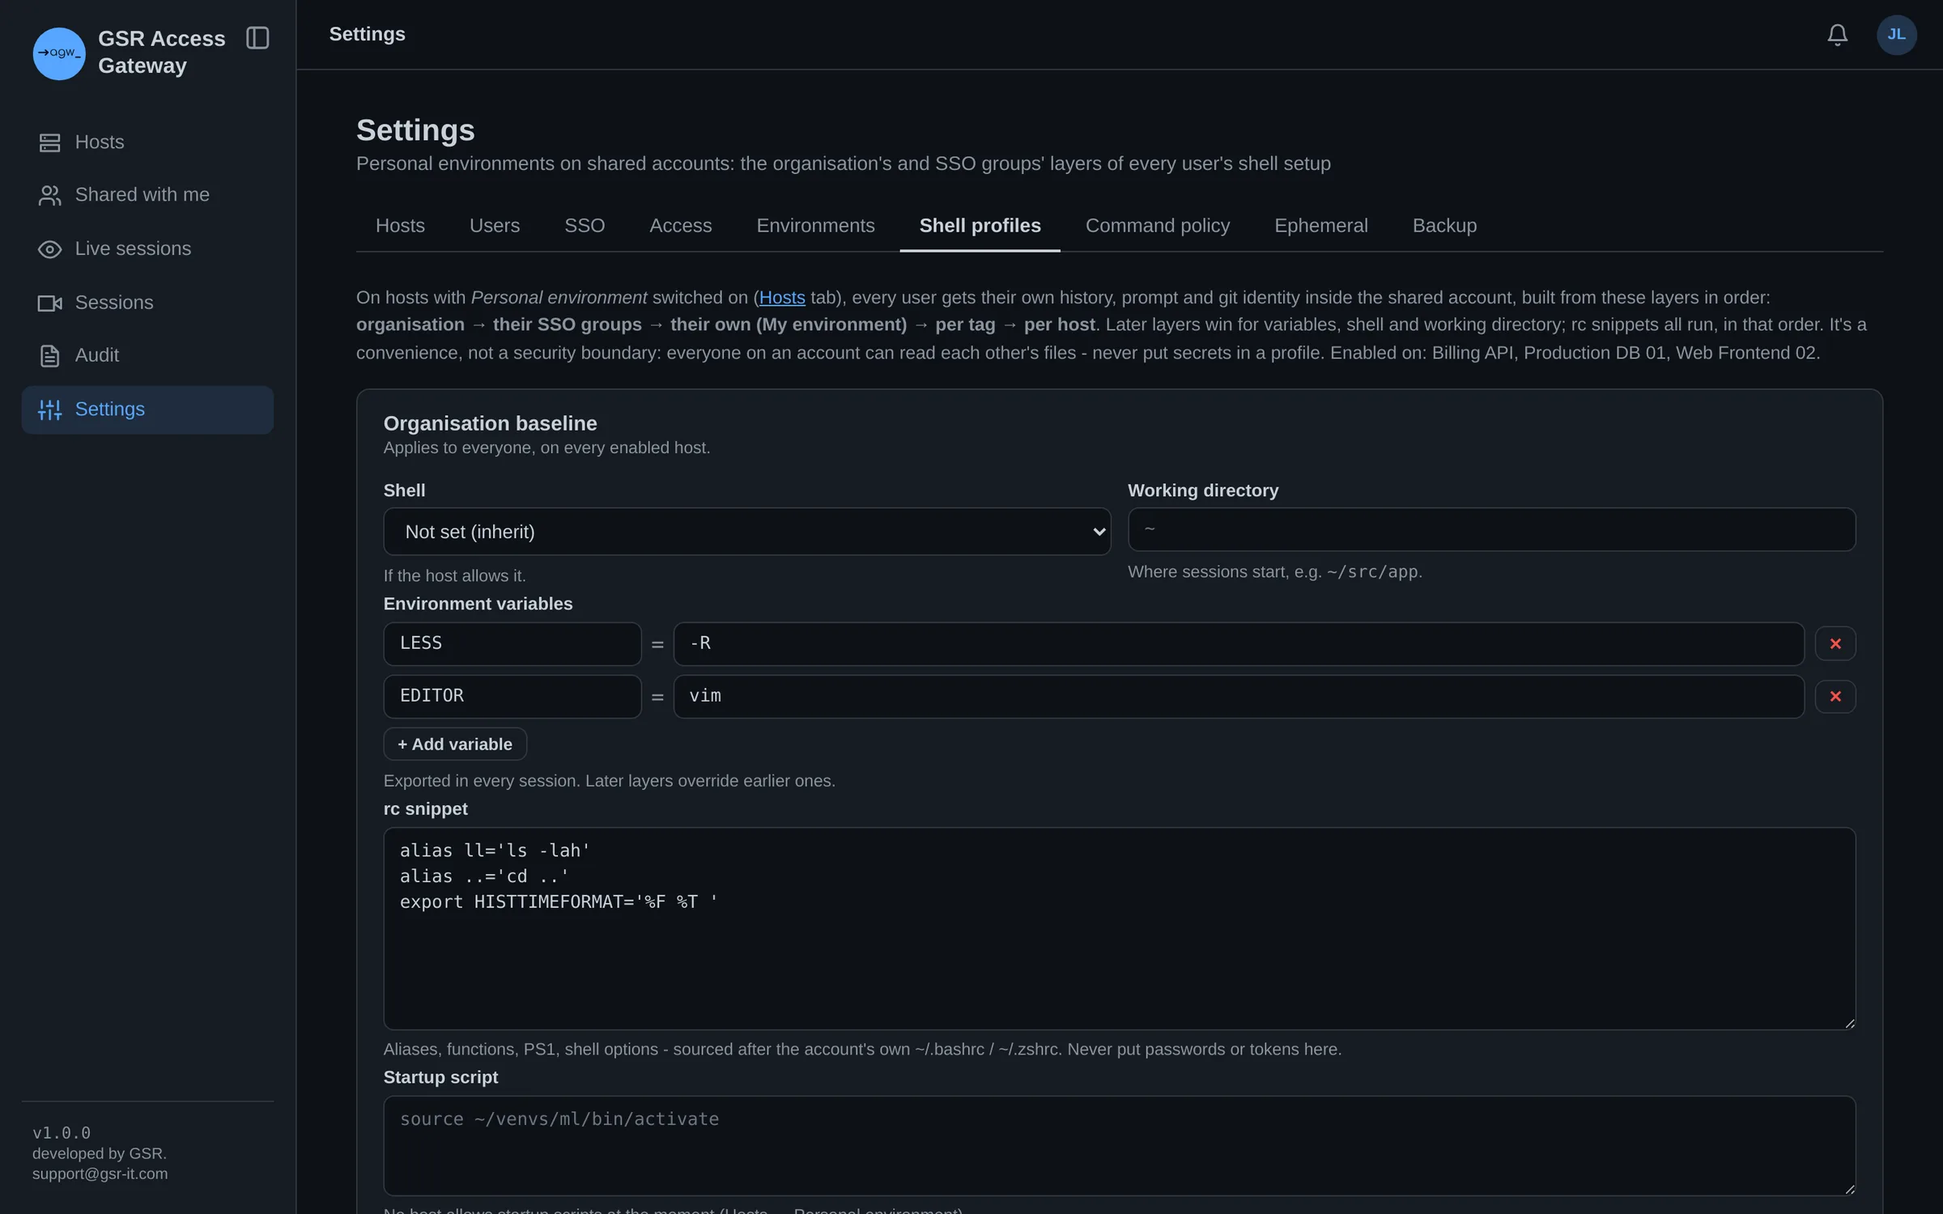Open the SSO tab
Image resolution: width=1943 pixels, height=1214 pixels.
pyautogui.click(x=585, y=226)
